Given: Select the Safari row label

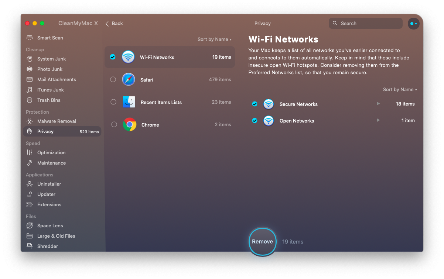Looking at the screenshot, I should click(x=147, y=80).
